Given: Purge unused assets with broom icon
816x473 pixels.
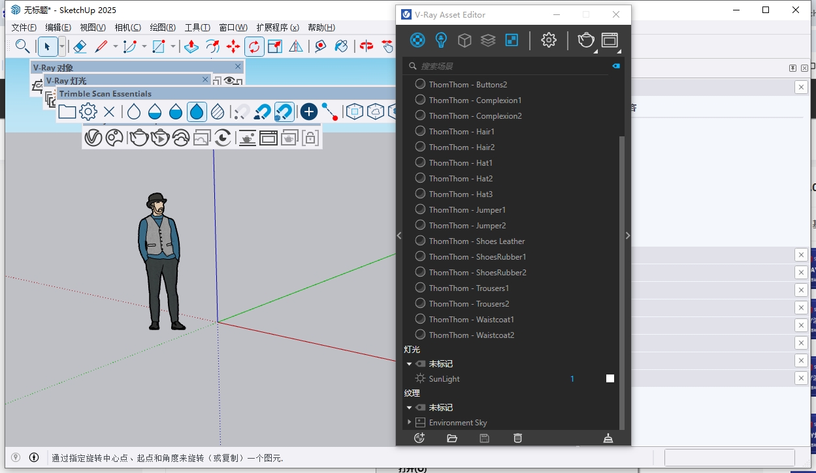Looking at the screenshot, I should click(608, 438).
